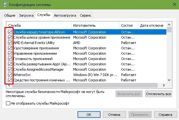179x120 pixels.
Task: Click the 'Отключить все' button
Action: pos(159,94)
